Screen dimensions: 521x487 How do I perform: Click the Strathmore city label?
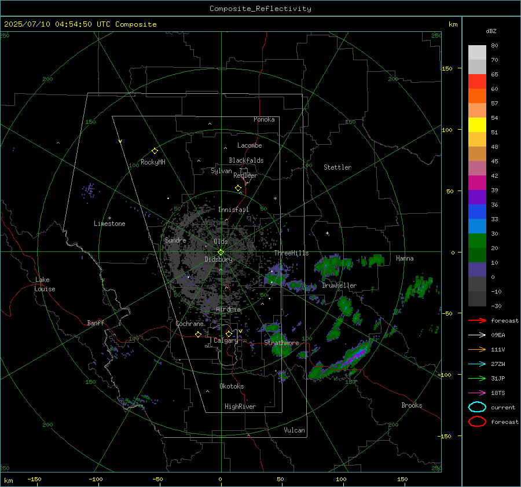281,343
